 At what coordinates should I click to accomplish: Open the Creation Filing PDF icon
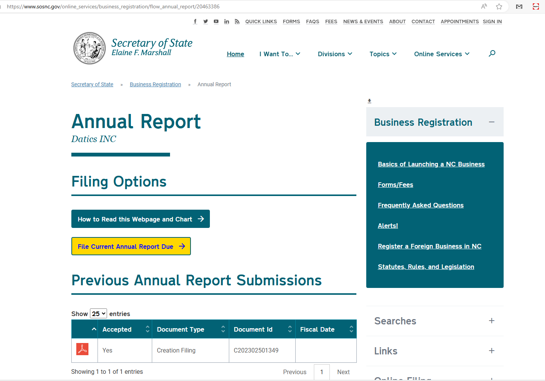click(82, 349)
